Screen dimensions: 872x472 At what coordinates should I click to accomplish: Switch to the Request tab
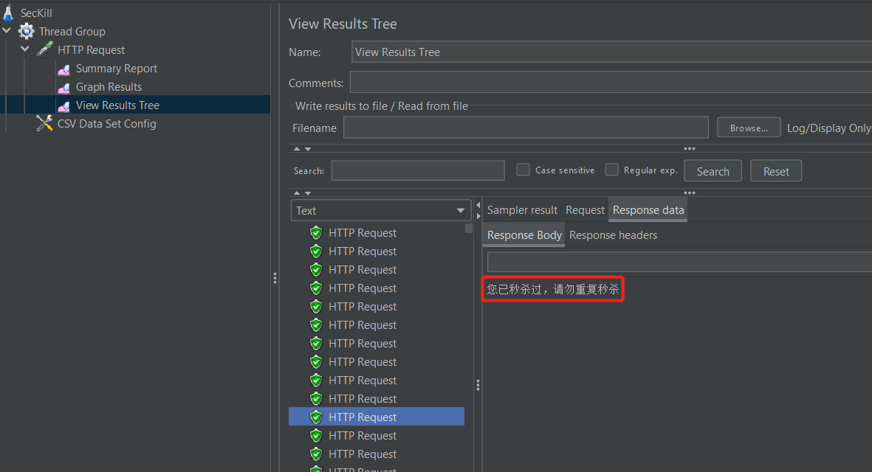click(585, 210)
